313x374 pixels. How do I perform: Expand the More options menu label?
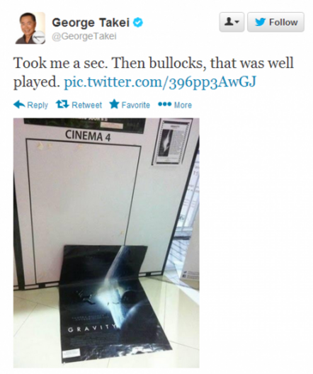pyautogui.click(x=183, y=105)
